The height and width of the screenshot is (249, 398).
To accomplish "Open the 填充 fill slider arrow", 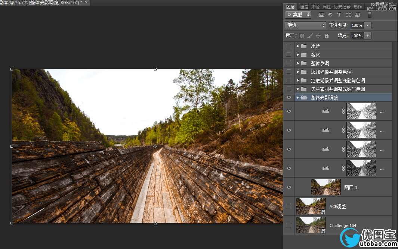I will [367, 36].
